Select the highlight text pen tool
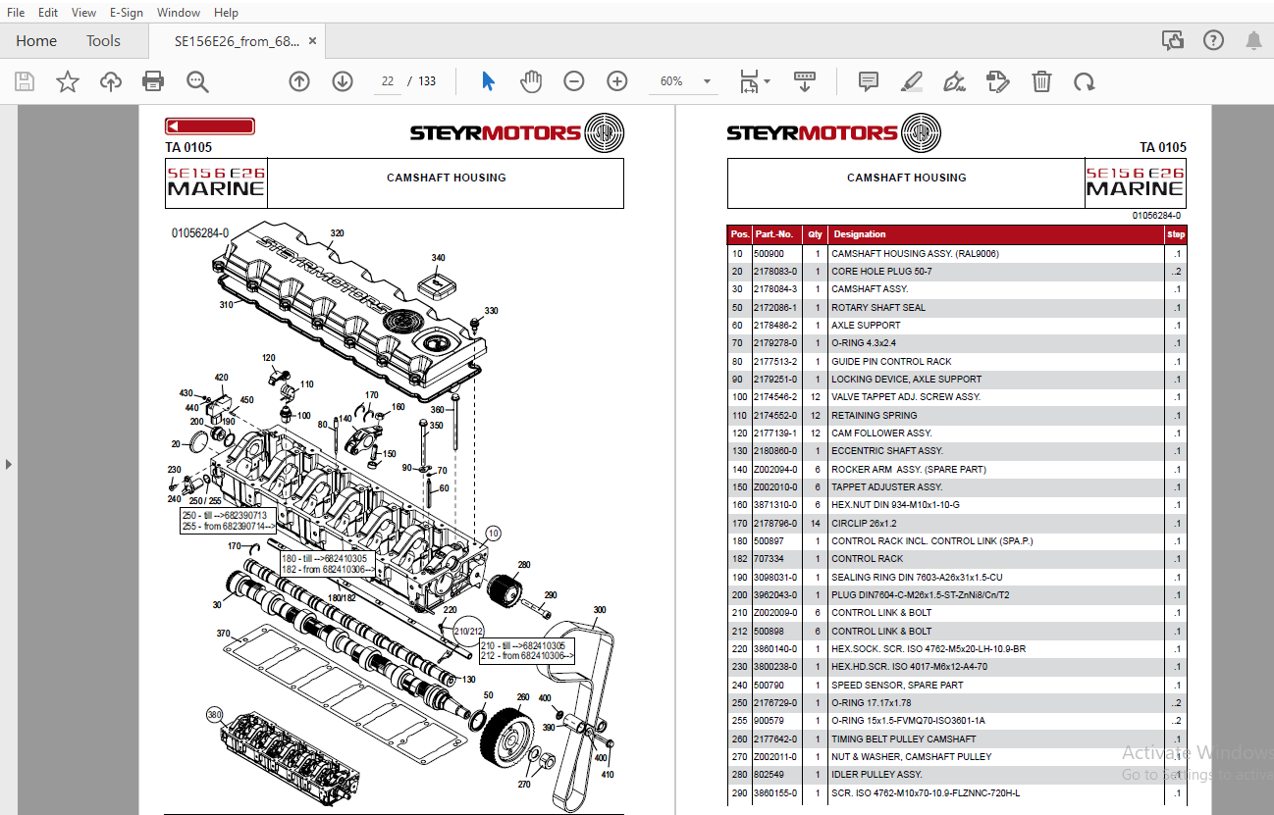Screen dimensions: 1274x815 tap(911, 81)
